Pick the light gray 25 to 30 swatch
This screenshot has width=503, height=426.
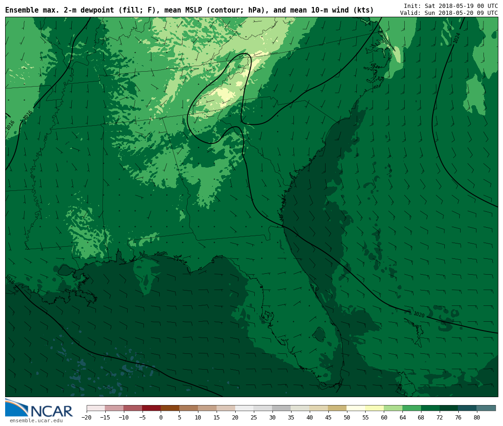[263, 408]
